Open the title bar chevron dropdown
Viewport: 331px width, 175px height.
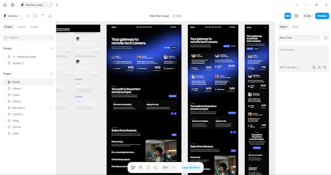pos(296,5)
